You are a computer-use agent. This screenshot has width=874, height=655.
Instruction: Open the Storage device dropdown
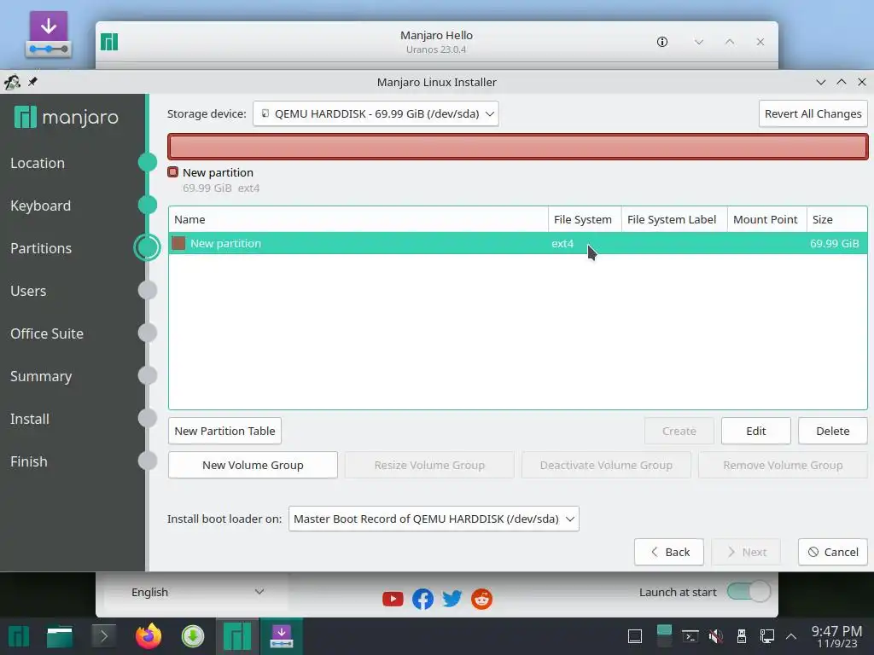(x=376, y=113)
